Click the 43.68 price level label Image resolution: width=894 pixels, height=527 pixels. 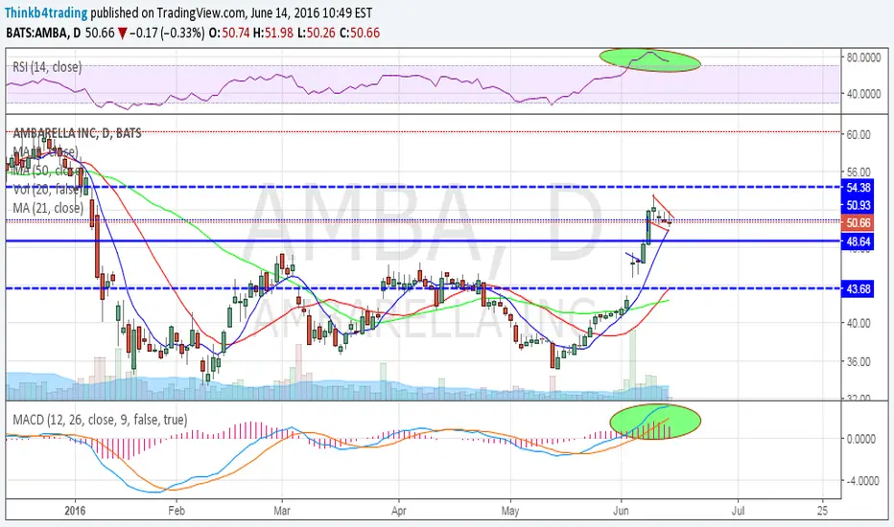click(x=859, y=288)
